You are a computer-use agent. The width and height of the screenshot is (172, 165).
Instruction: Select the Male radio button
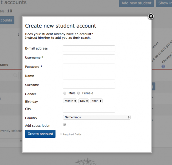click(65, 93)
